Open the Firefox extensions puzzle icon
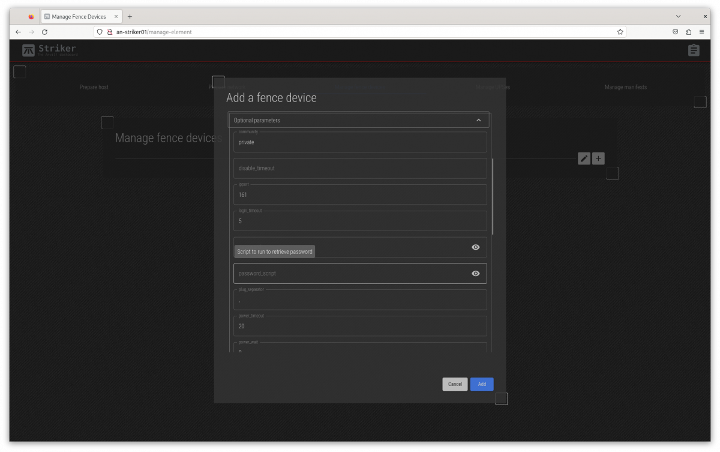This screenshot has height=452, width=720. point(688,32)
